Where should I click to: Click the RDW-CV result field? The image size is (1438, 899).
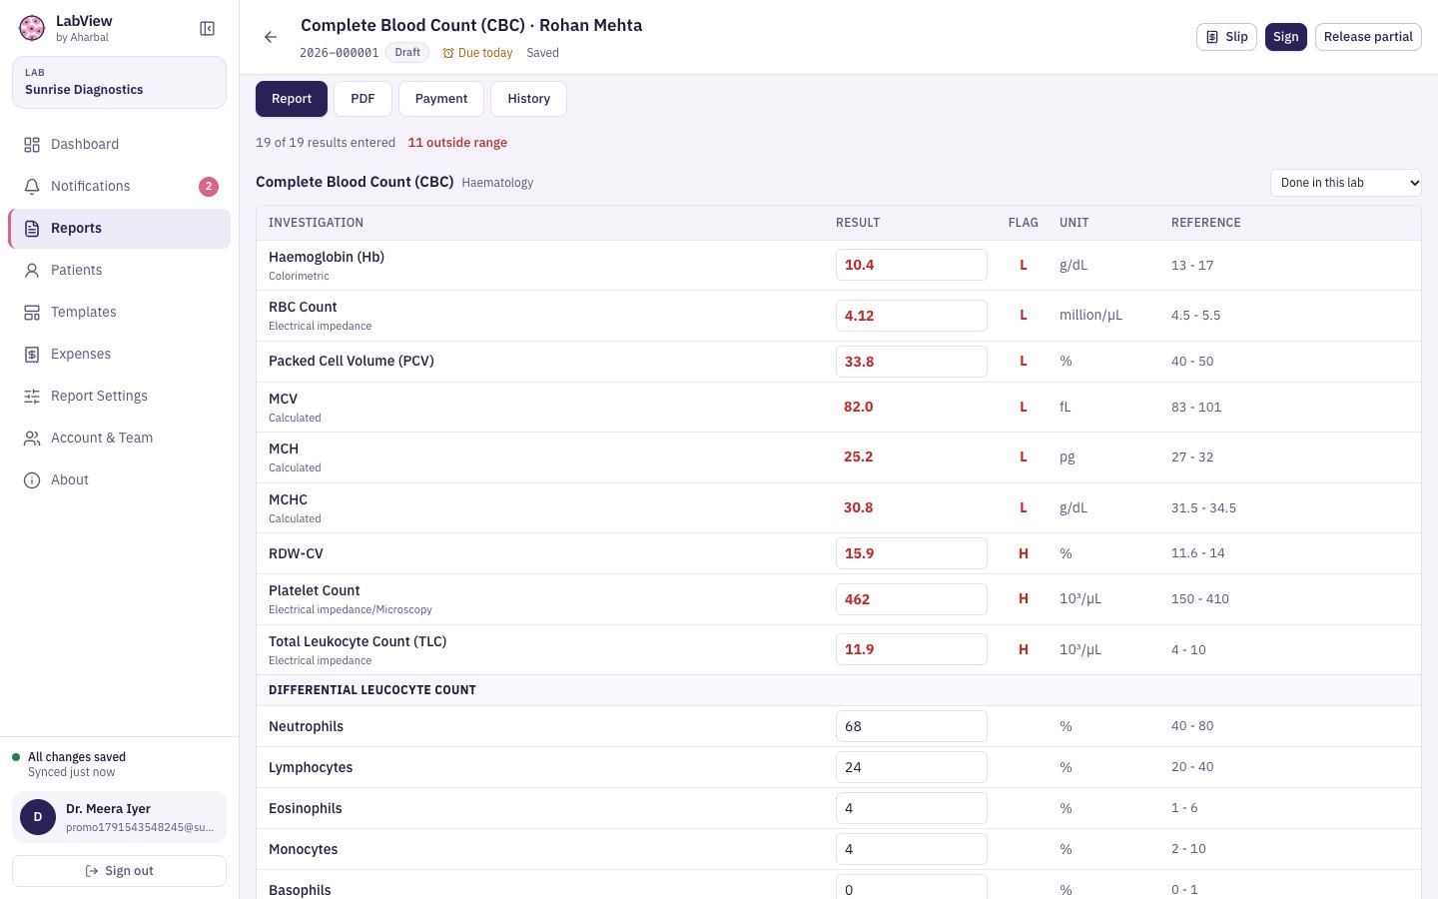tap(912, 553)
